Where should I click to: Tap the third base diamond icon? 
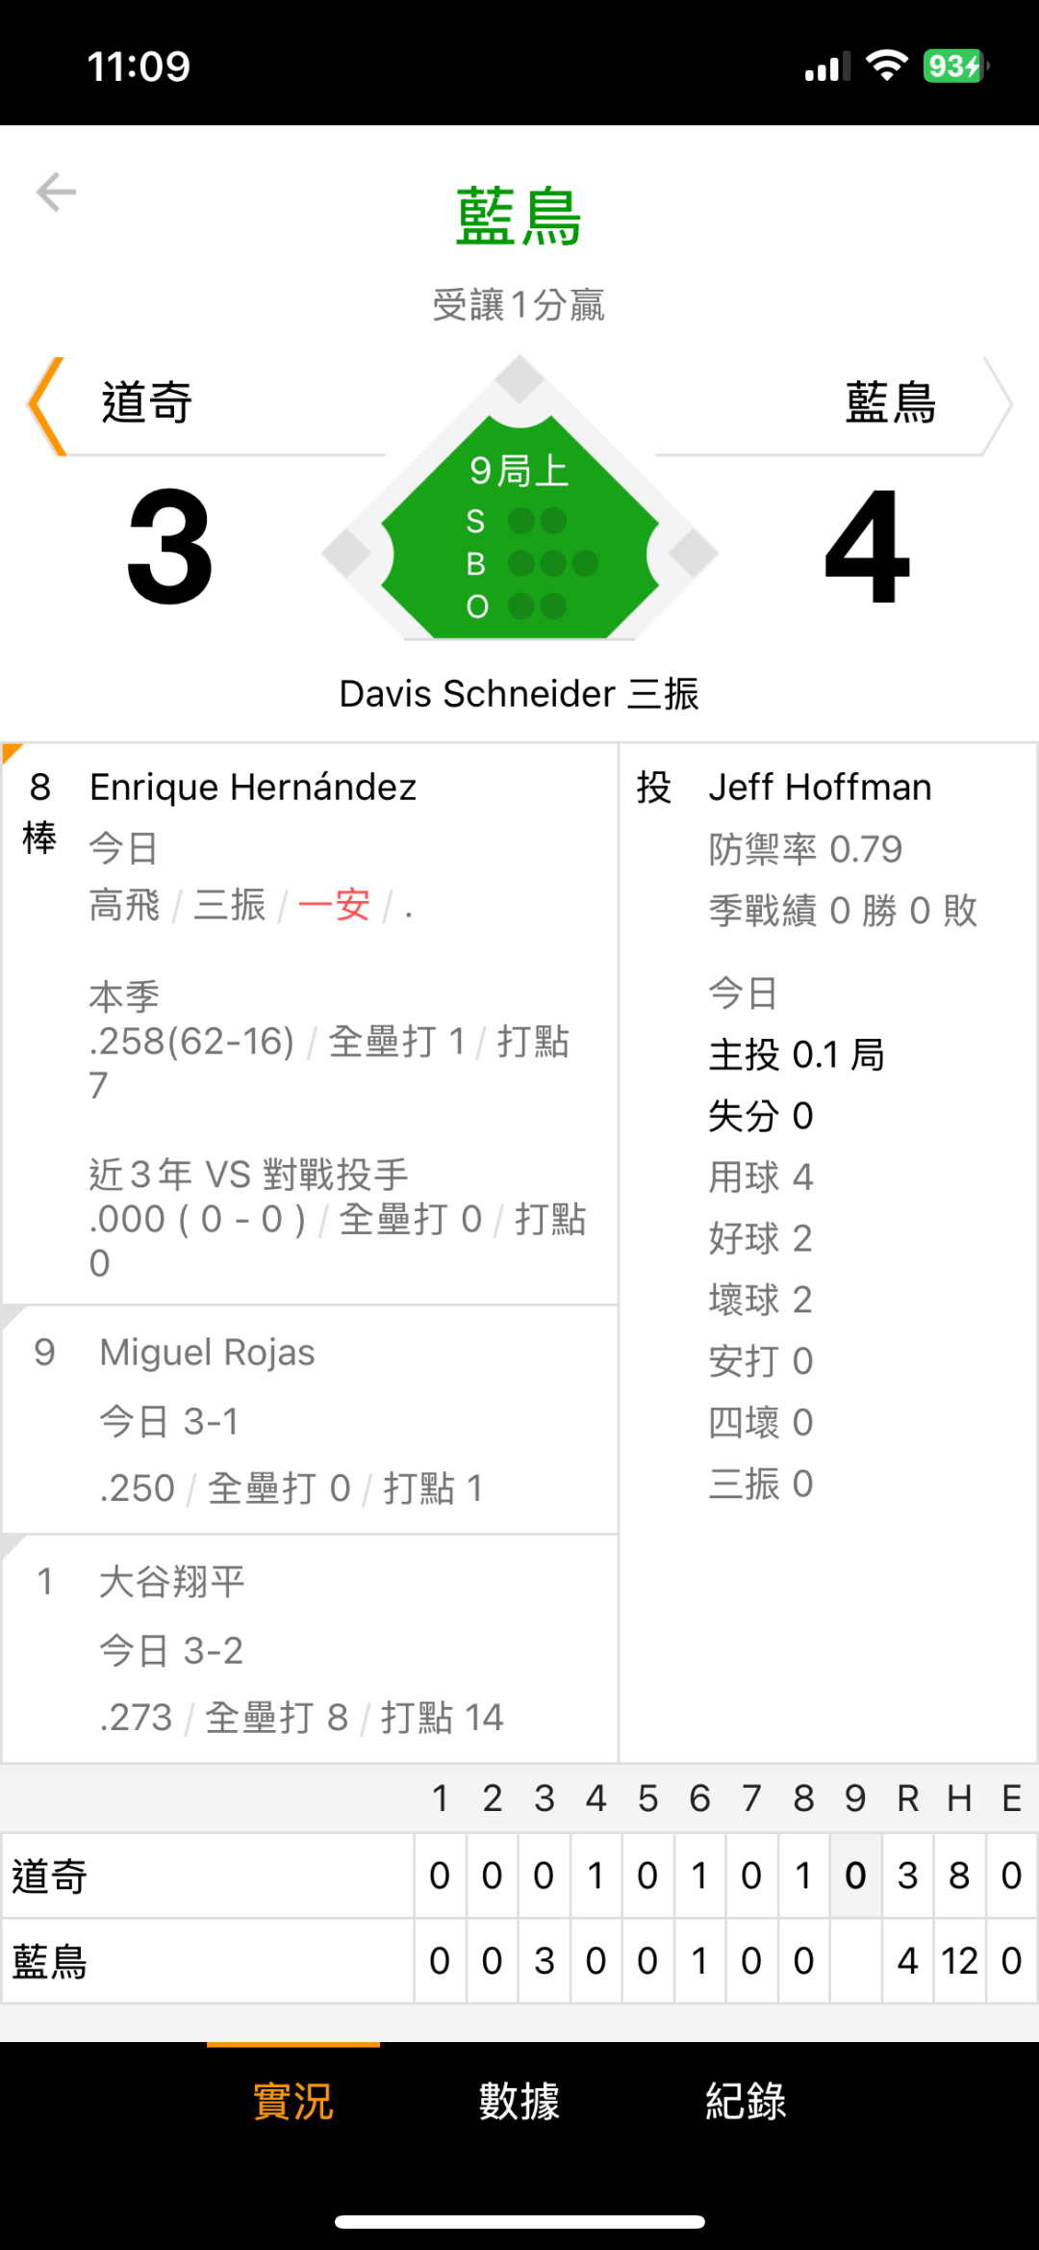point(346,554)
